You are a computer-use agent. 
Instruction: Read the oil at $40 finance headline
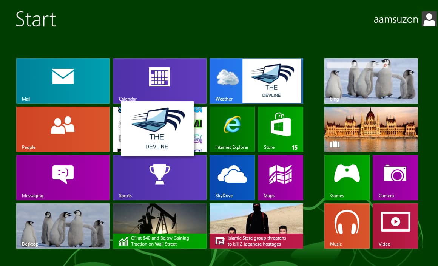click(159, 241)
